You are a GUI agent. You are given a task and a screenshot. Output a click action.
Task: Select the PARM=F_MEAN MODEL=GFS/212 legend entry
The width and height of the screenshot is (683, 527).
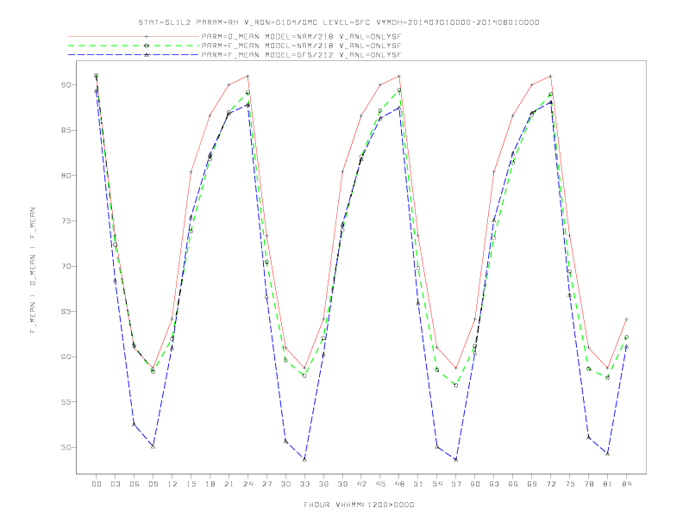(301, 55)
